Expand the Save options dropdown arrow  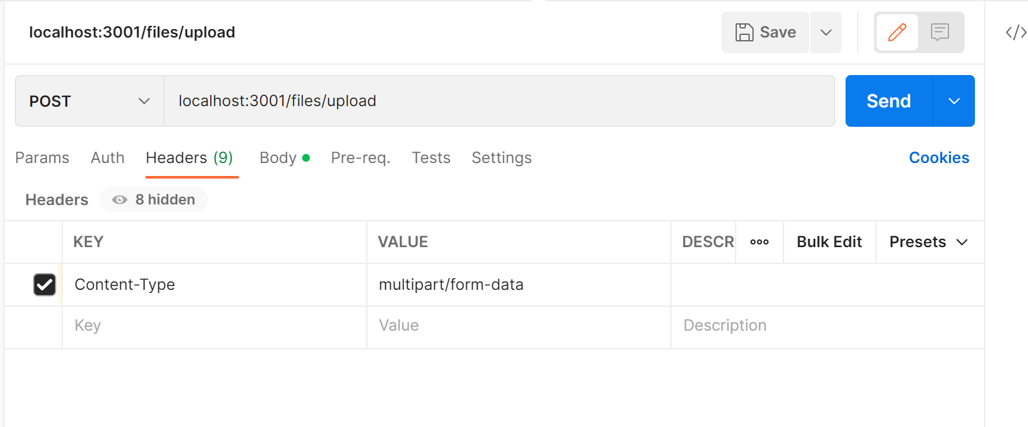pos(826,32)
